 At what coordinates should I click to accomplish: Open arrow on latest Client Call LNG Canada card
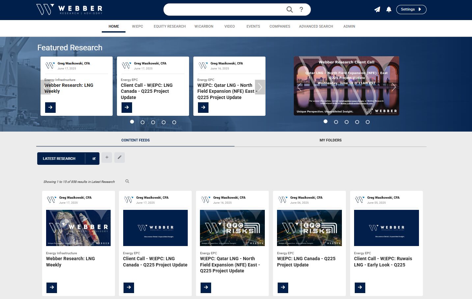tap(129, 287)
